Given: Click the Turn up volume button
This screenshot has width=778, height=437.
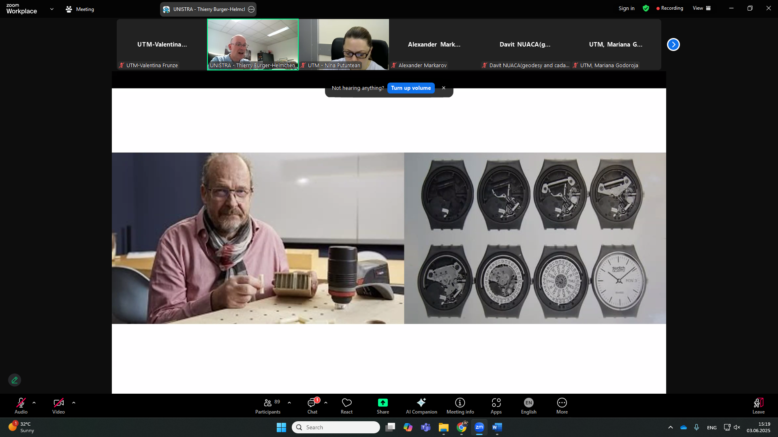Looking at the screenshot, I should point(410,88).
